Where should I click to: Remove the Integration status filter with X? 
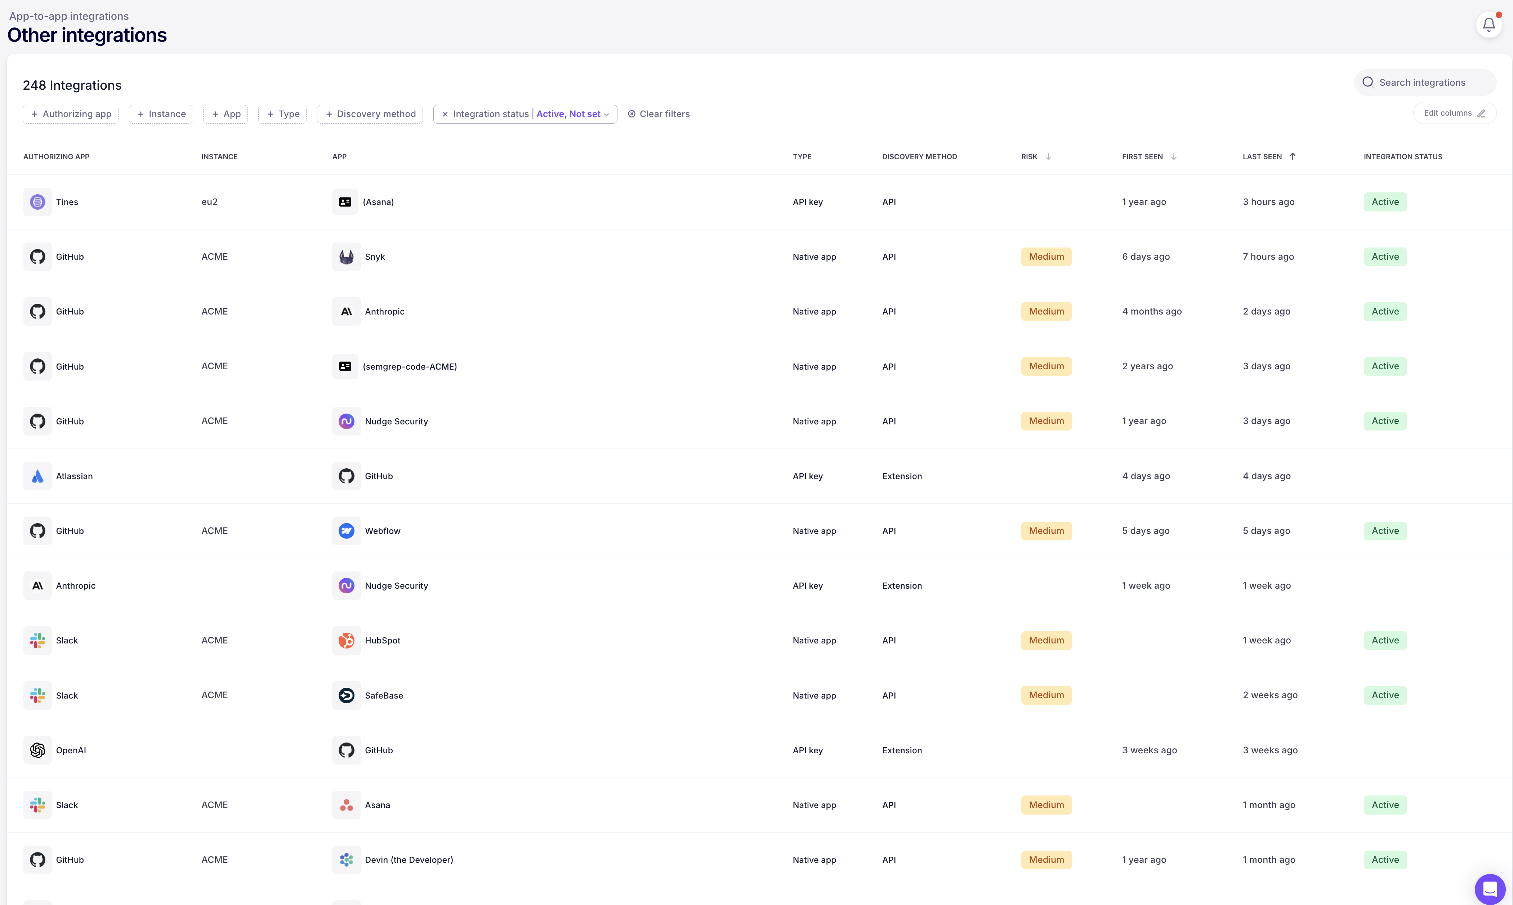(445, 114)
